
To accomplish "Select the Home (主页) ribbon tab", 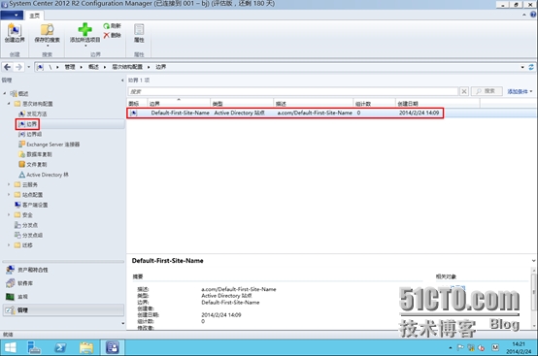I will tap(34, 16).
